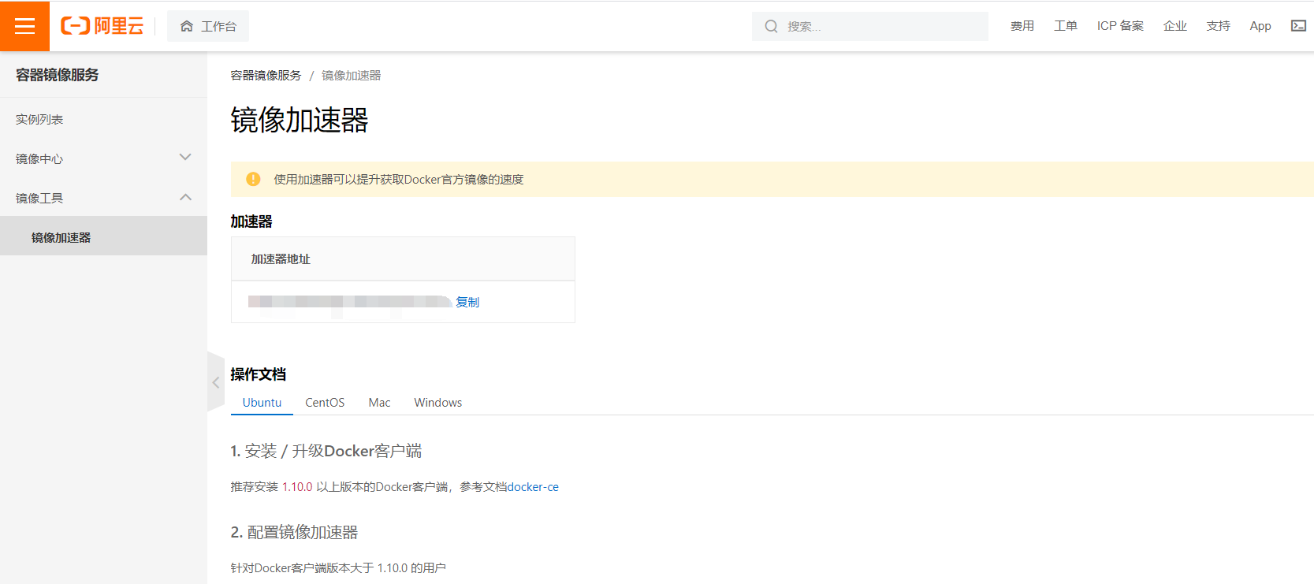The image size is (1314, 584).
Task: Collapse the sidebar using the arrow handle
Action: [215, 382]
